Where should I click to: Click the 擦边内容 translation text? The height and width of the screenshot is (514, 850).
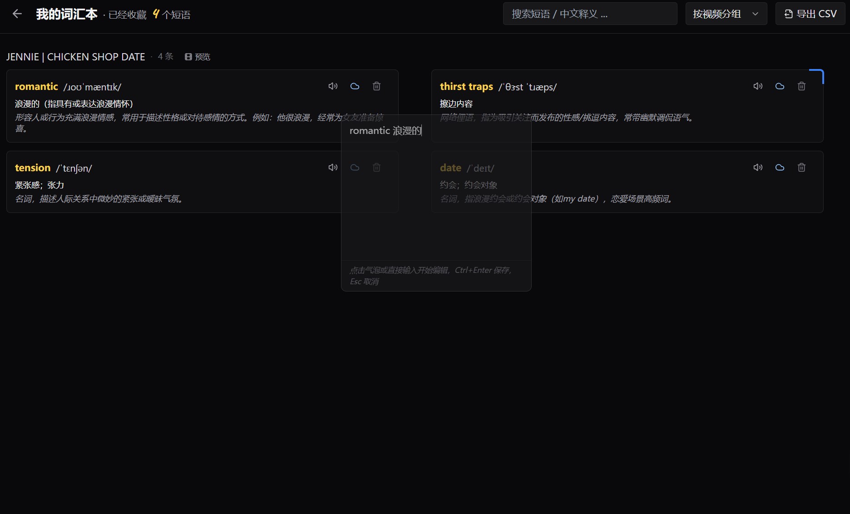tap(456, 104)
